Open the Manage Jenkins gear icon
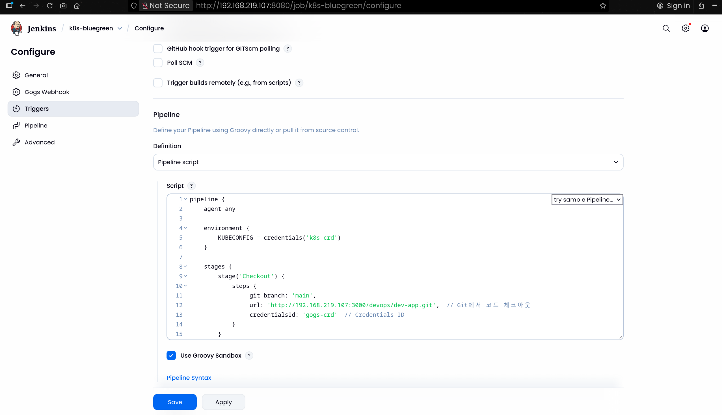The height and width of the screenshot is (415, 722). click(x=685, y=28)
